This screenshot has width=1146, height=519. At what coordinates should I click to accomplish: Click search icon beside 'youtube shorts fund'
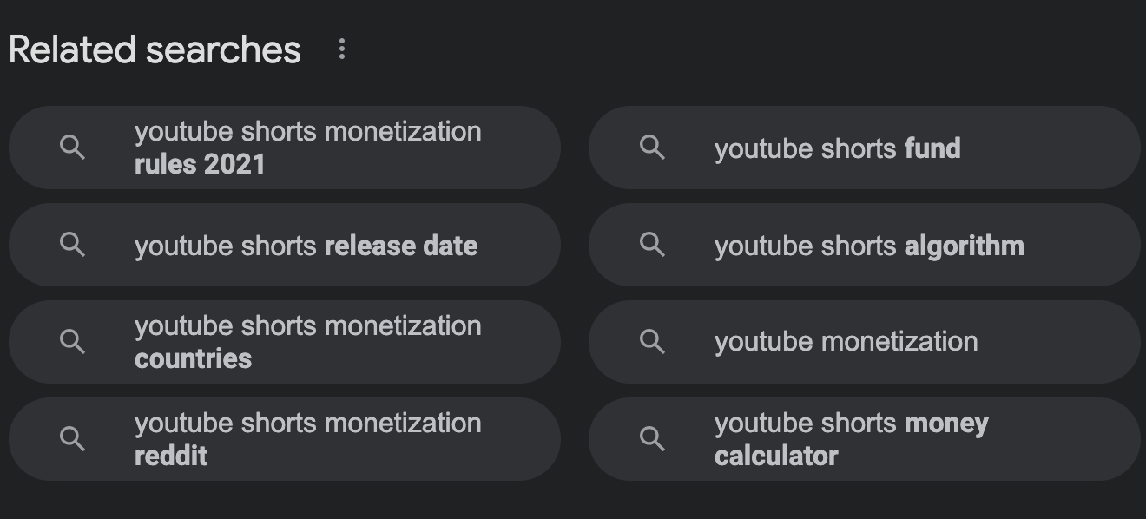(x=653, y=148)
